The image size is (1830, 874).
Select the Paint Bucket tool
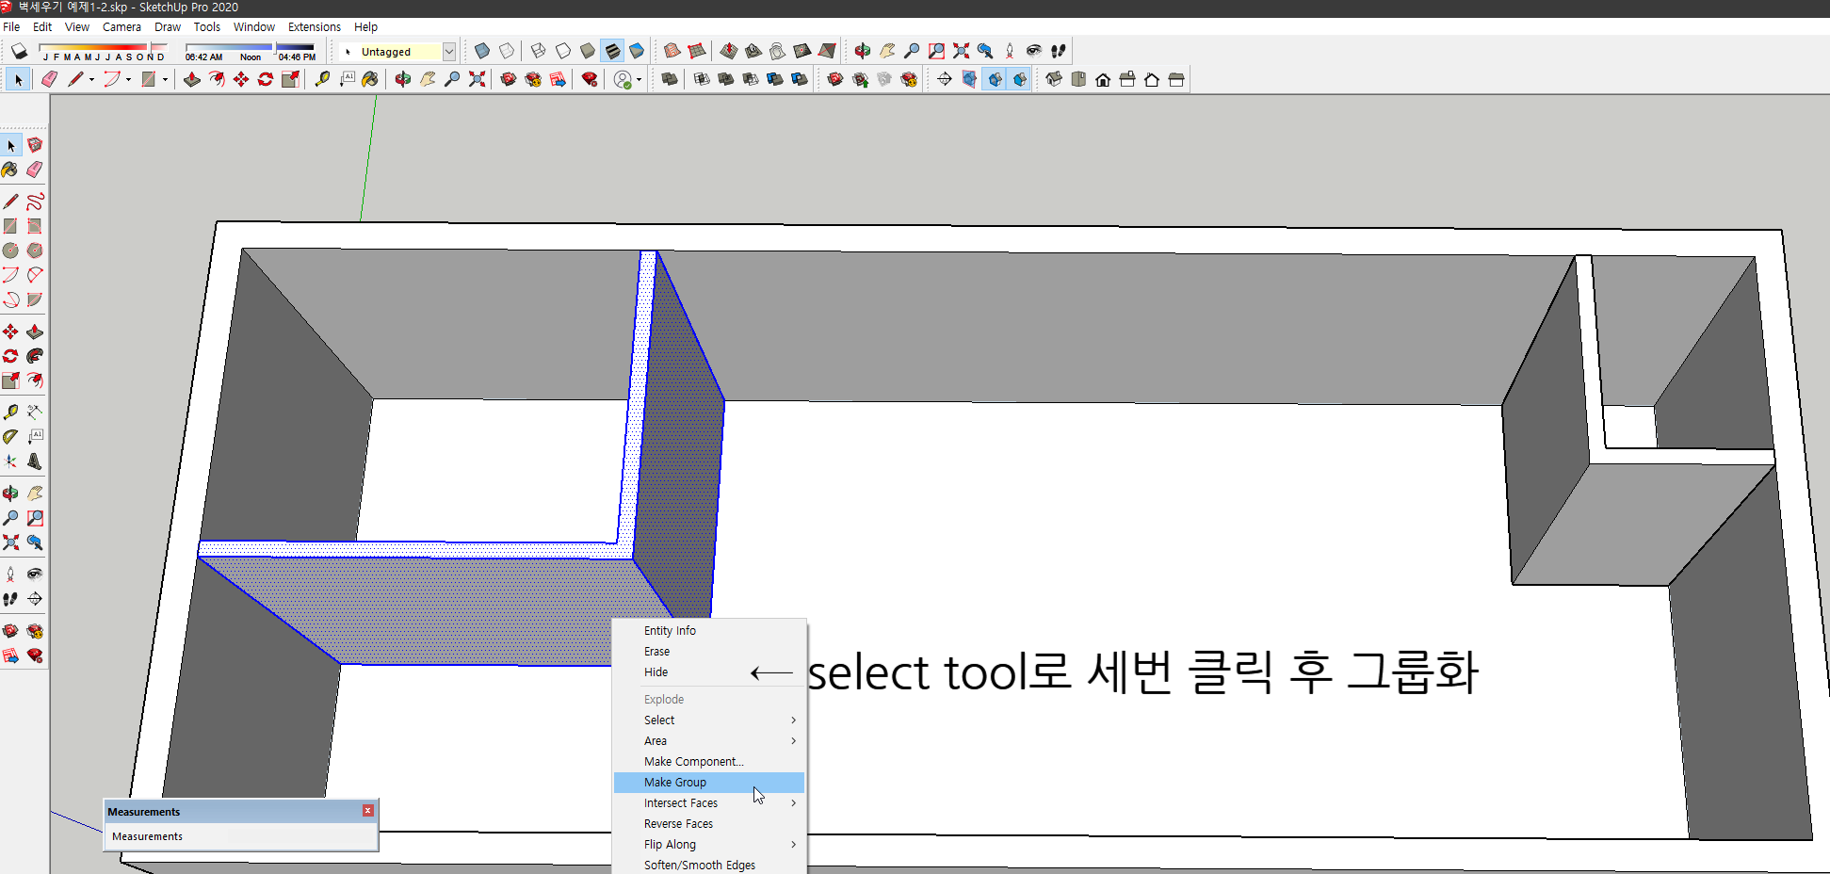click(x=370, y=79)
